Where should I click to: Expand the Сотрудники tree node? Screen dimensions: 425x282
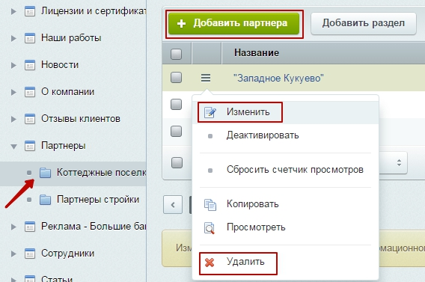pos(13,254)
